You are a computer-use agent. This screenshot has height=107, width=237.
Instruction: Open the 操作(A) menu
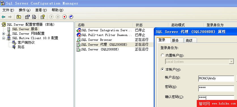point(25,10)
